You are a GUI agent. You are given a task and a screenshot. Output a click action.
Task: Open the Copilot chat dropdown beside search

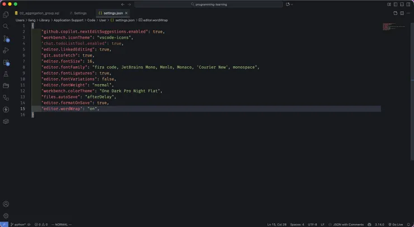(289, 4)
